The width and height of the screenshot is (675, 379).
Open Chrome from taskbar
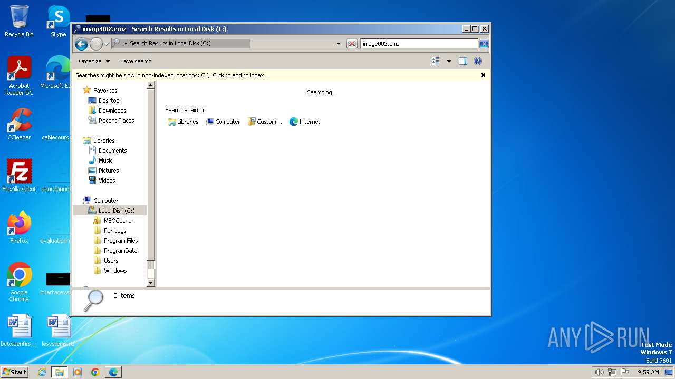[95, 372]
